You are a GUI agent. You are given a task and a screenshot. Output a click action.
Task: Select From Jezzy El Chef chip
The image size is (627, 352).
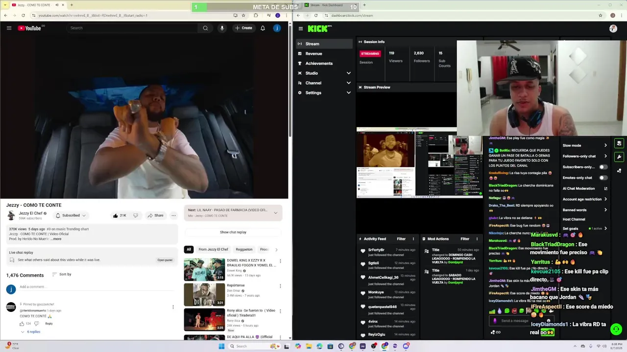pyautogui.click(x=213, y=249)
